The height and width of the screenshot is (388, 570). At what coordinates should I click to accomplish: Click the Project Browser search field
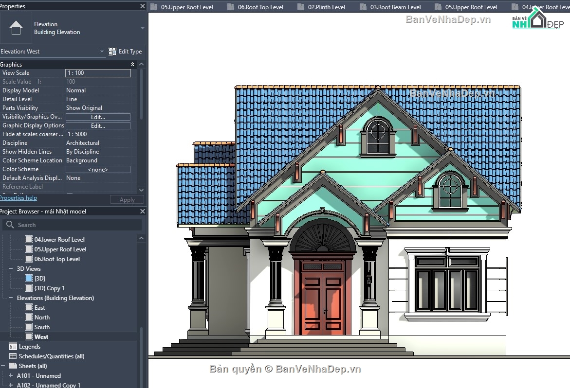pos(72,225)
